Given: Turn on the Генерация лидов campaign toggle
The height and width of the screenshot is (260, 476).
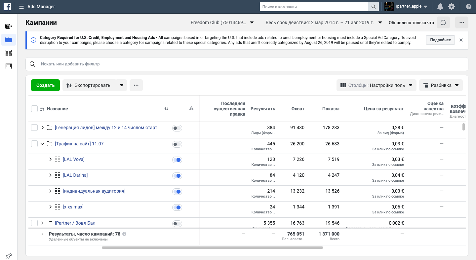Looking at the screenshot, I should point(177,128).
